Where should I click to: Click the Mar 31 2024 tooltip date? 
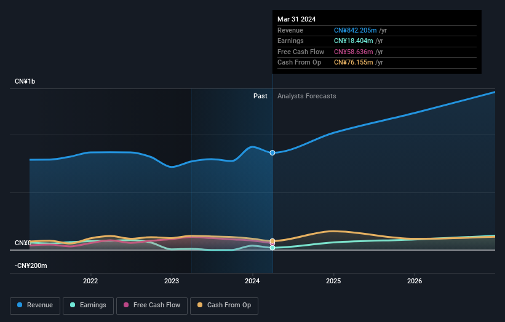coord(296,19)
